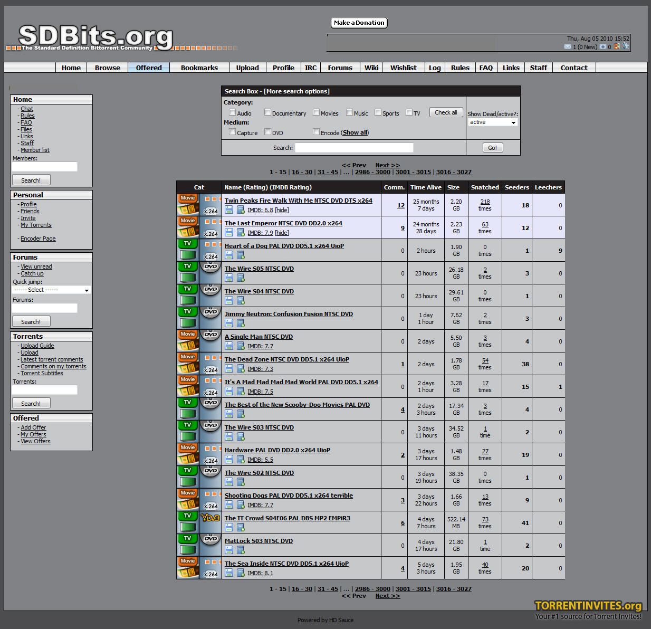Bookmark The Wire S04 with add icon
Screen dimensions: 651x629
point(241,301)
